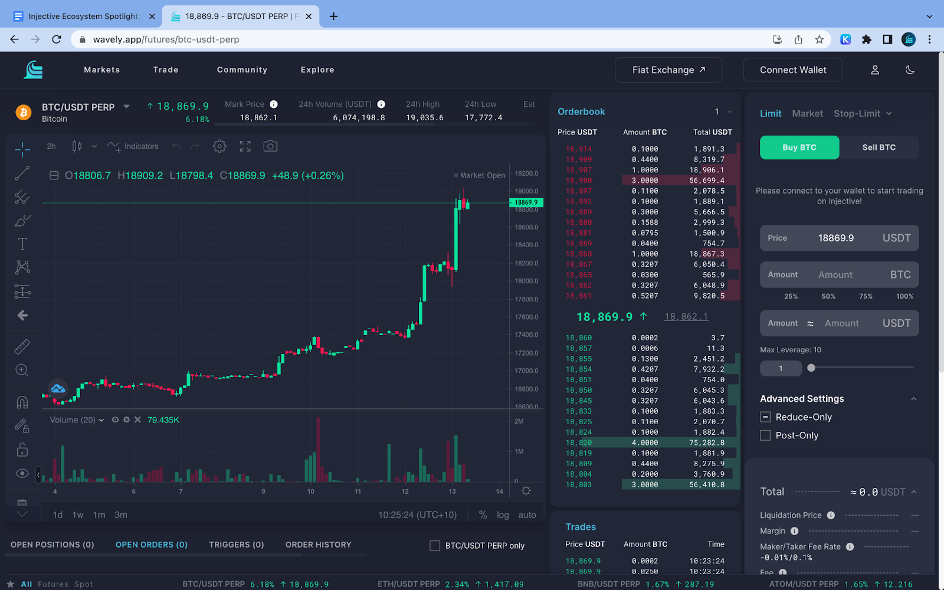Switch to the Market order tab

click(x=807, y=113)
